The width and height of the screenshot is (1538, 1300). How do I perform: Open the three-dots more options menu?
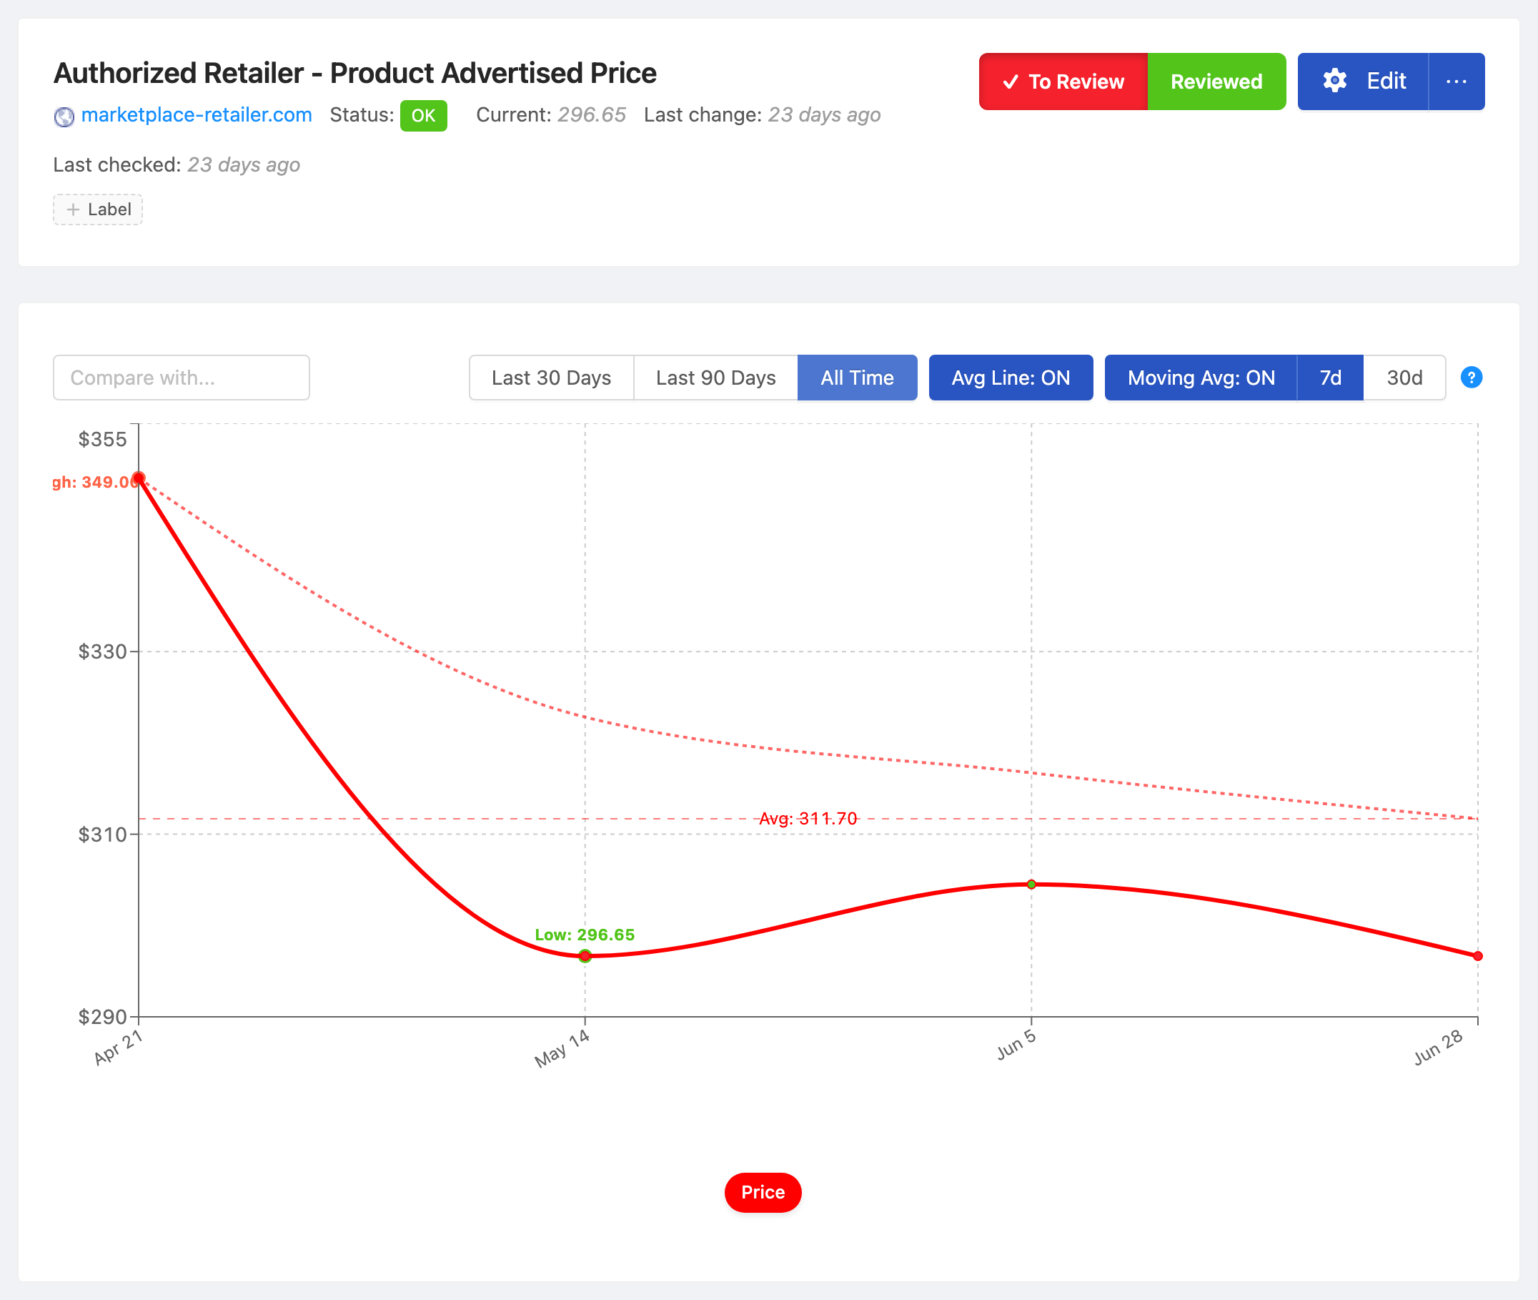[x=1457, y=81]
